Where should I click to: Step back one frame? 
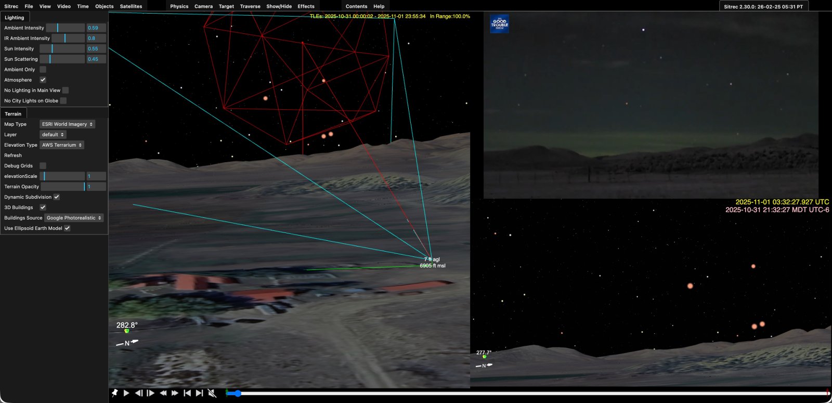pyautogui.click(x=139, y=393)
